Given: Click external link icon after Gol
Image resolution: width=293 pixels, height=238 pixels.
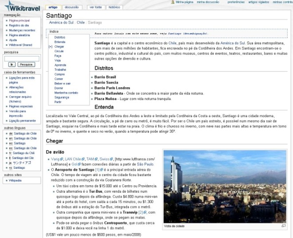Looking at the screenshot, I should pyautogui.click(x=79, y=164).
